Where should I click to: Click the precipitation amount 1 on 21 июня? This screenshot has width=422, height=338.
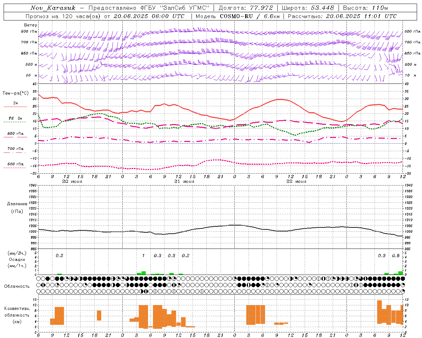(x=143, y=255)
